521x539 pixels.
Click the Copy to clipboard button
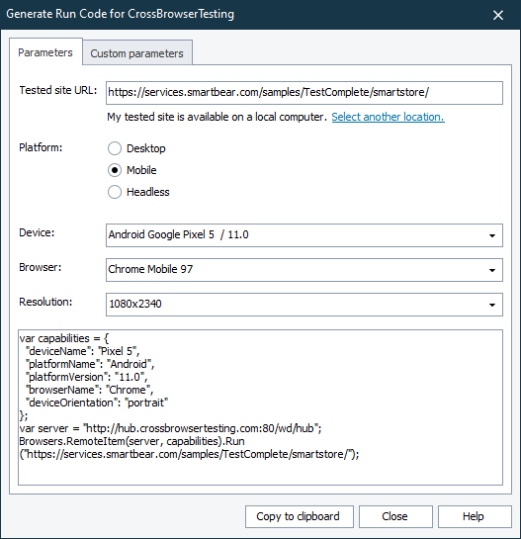click(299, 516)
